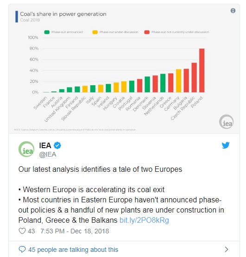Open the @IEA handle link
The height and width of the screenshot is (257, 246).
pyautogui.click(x=48, y=154)
